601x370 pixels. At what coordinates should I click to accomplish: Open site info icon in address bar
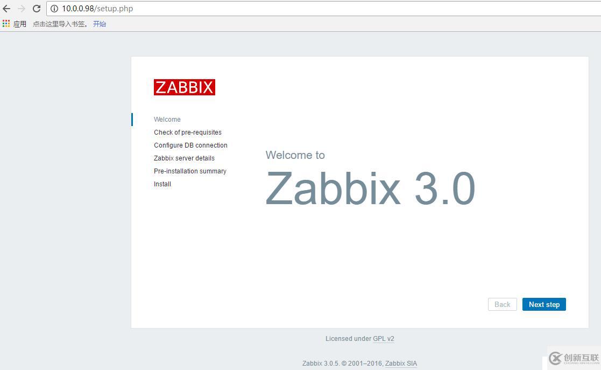(x=54, y=9)
